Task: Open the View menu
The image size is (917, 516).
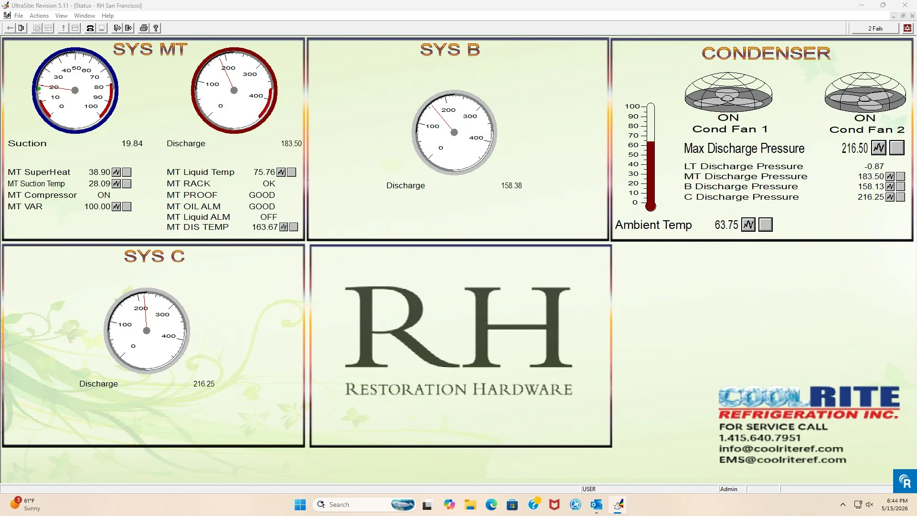Action: coord(61,16)
